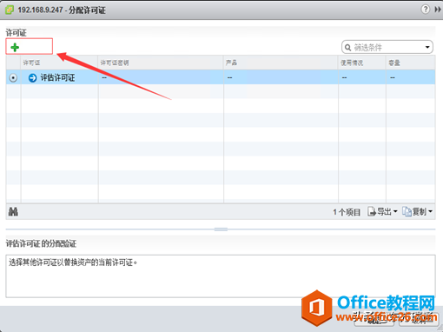
Task: Click the 192.168.9.247 - 分配许可证 dialog title
Action: 62,10
